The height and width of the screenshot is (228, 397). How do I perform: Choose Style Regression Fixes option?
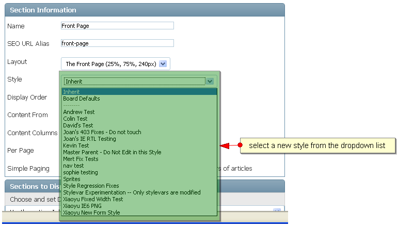91,186
